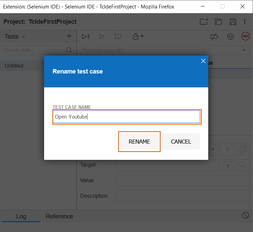The height and width of the screenshot is (232, 253).
Task: Open the Playback base URL dropdown
Action: coord(244,50)
